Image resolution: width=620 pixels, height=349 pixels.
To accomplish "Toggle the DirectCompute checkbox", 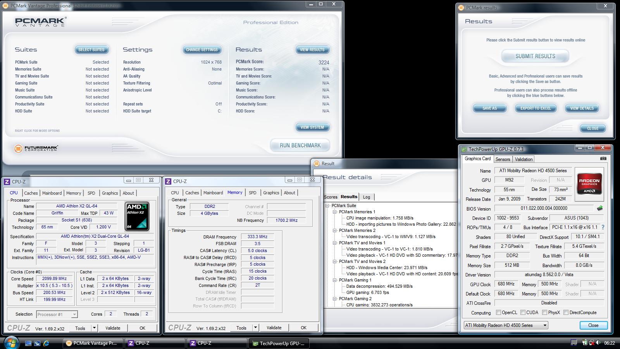I will (x=566, y=313).
